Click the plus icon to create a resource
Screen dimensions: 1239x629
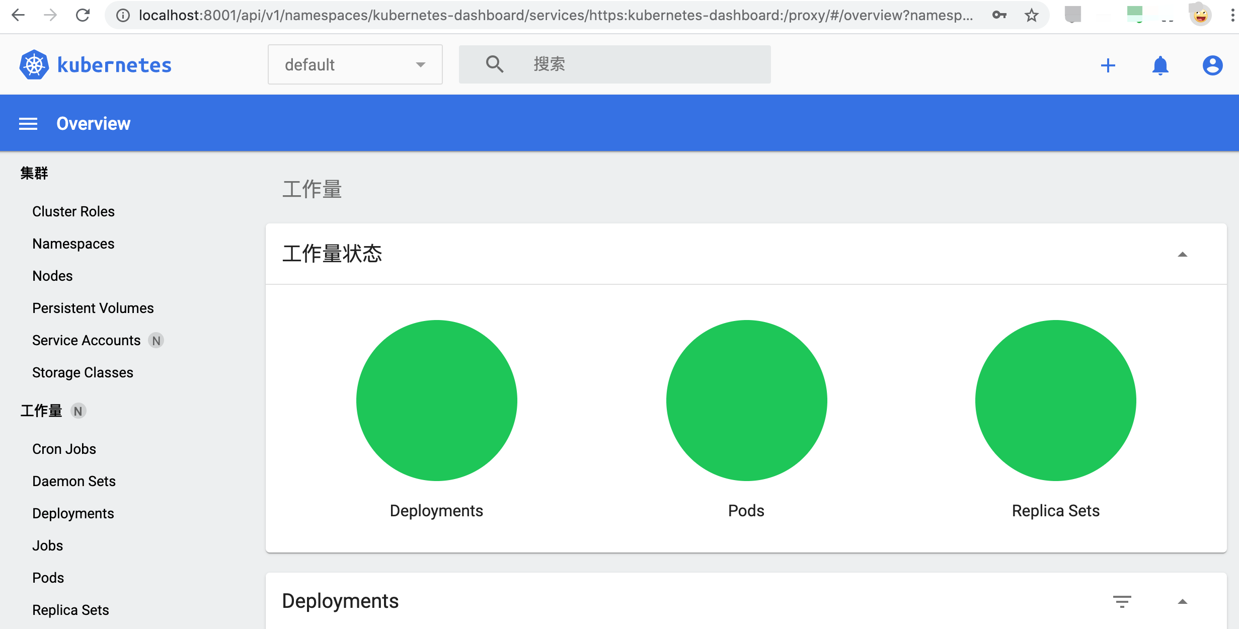pos(1108,65)
